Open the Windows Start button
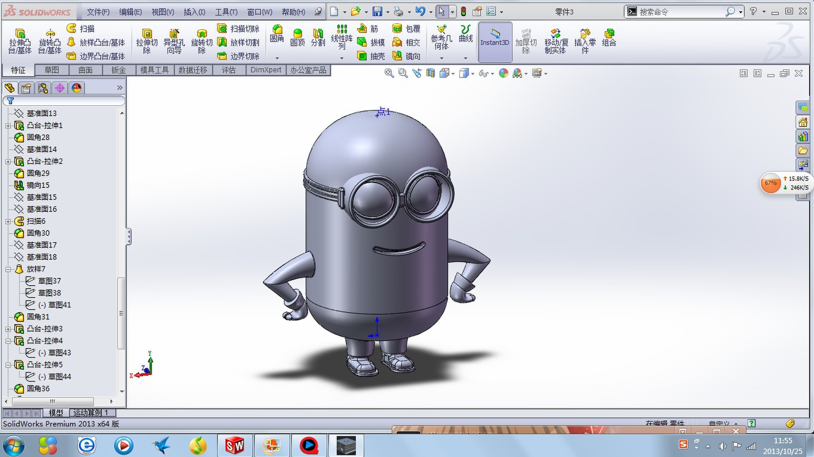The image size is (814, 457). [x=13, y=446]
